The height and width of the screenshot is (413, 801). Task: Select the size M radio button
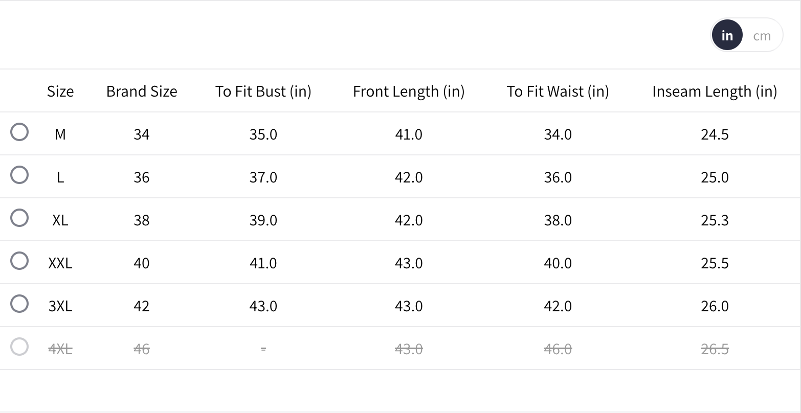tap(19, 132)
